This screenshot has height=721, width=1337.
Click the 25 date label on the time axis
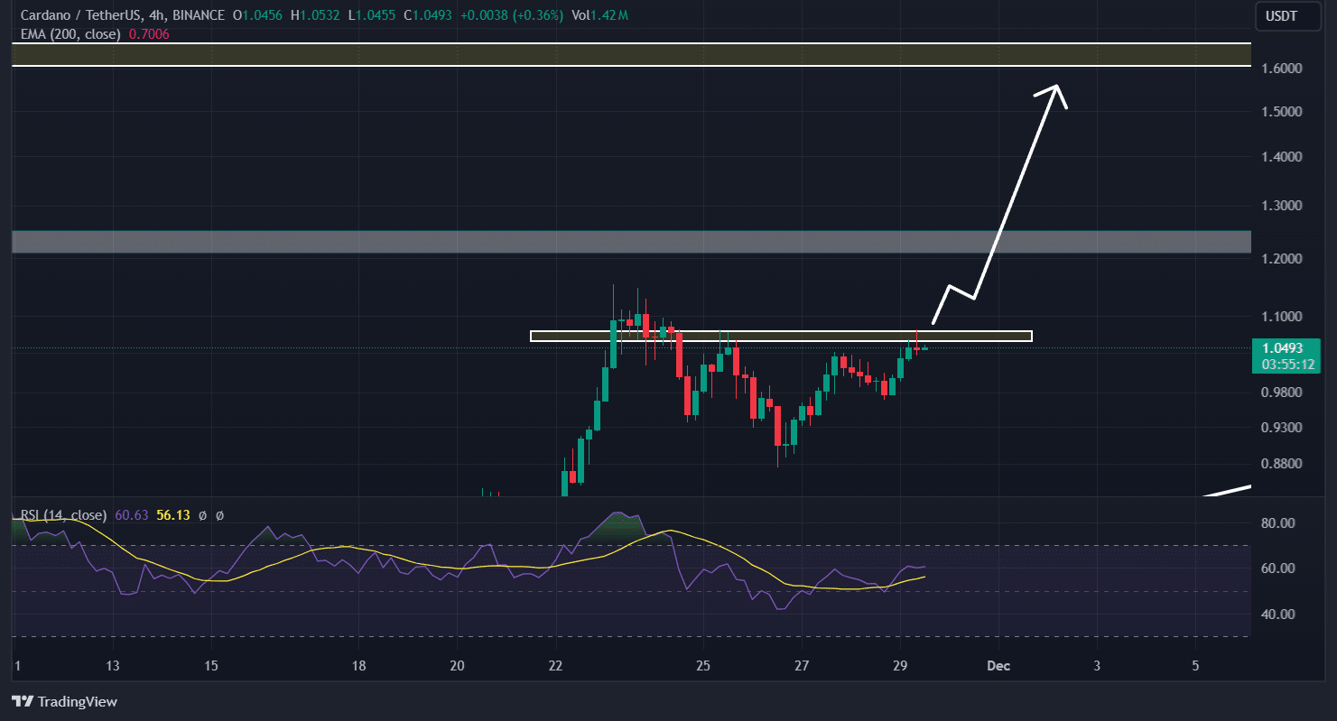[x=703, y=667]
